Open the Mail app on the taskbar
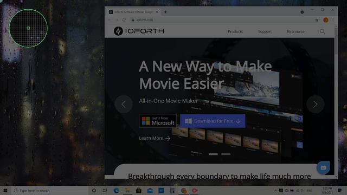Image resolution: width=347 pixels, height=195 pixels. click(150, 190)
